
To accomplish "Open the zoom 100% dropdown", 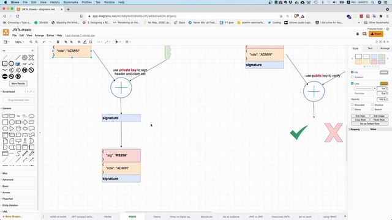I will pyautogui.click(x=20, y=42).
